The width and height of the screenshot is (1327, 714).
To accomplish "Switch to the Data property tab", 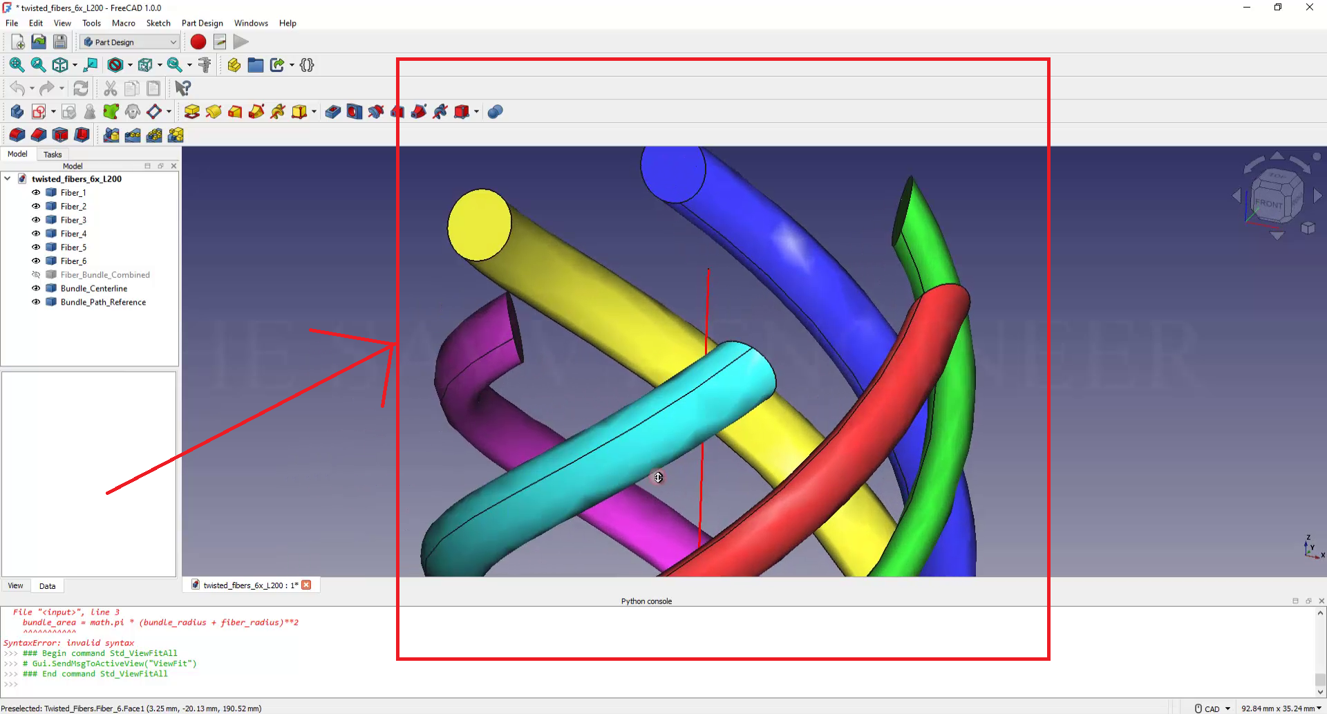I will (x=47, y=586).
